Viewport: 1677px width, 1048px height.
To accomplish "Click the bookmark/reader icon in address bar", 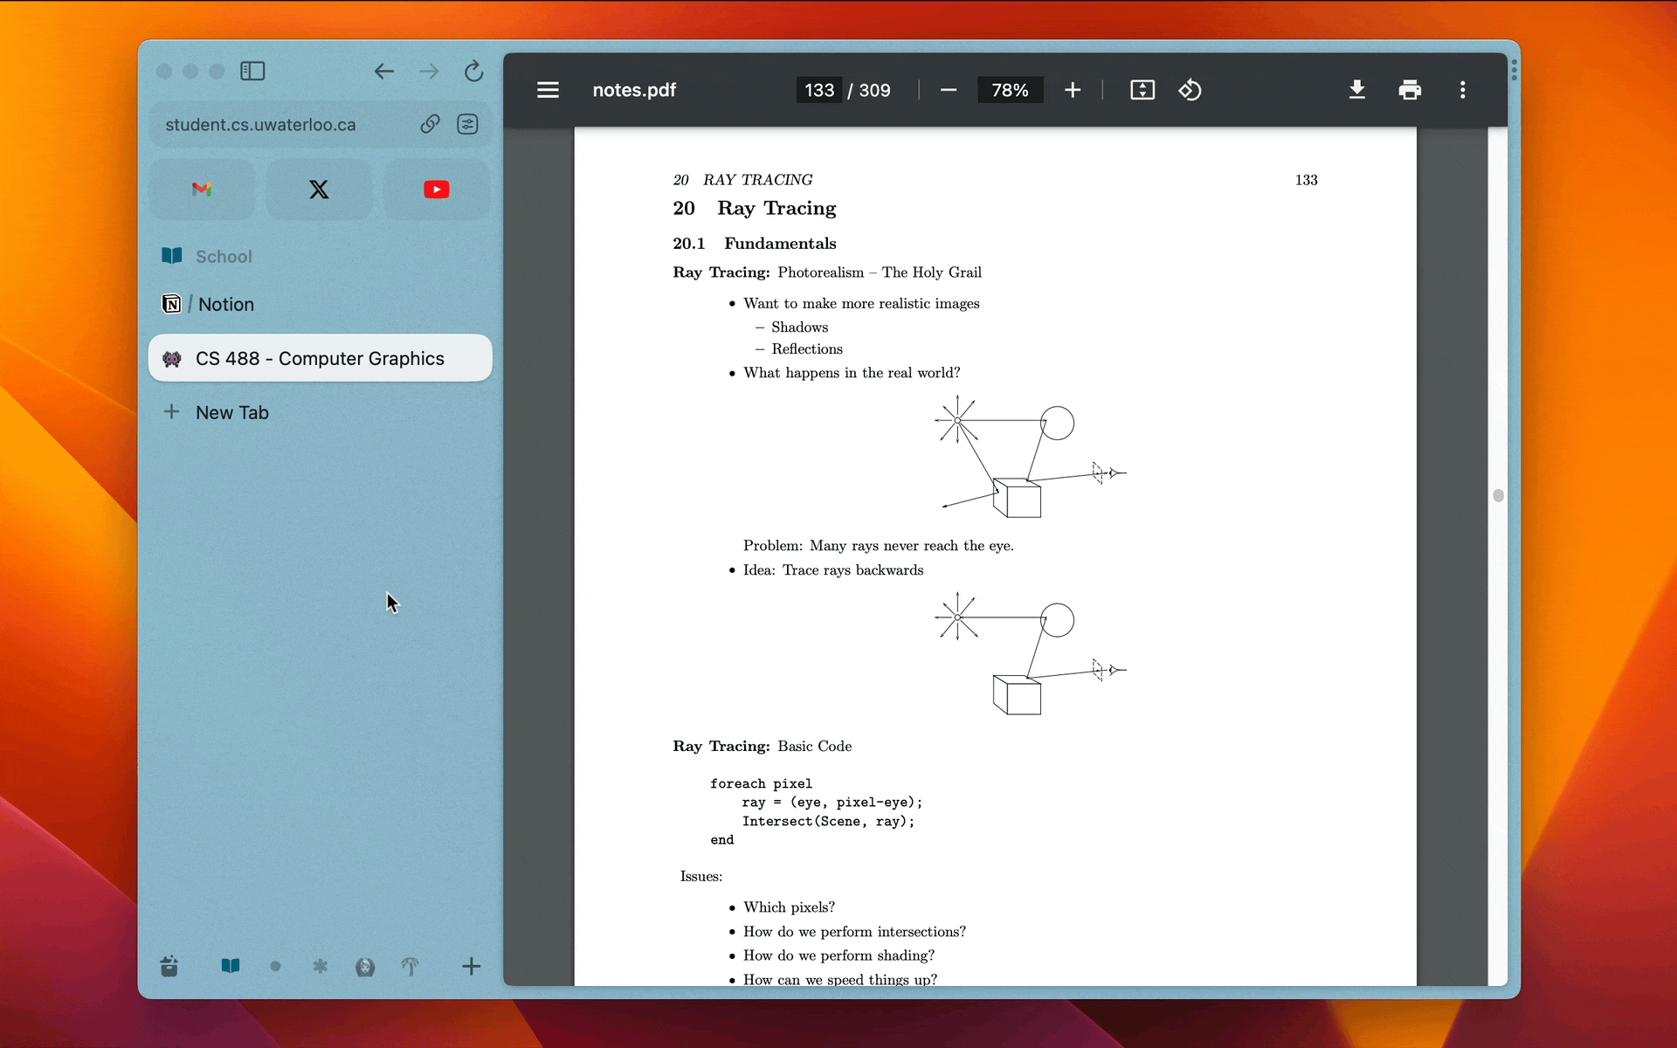I will tap(468, 124).
